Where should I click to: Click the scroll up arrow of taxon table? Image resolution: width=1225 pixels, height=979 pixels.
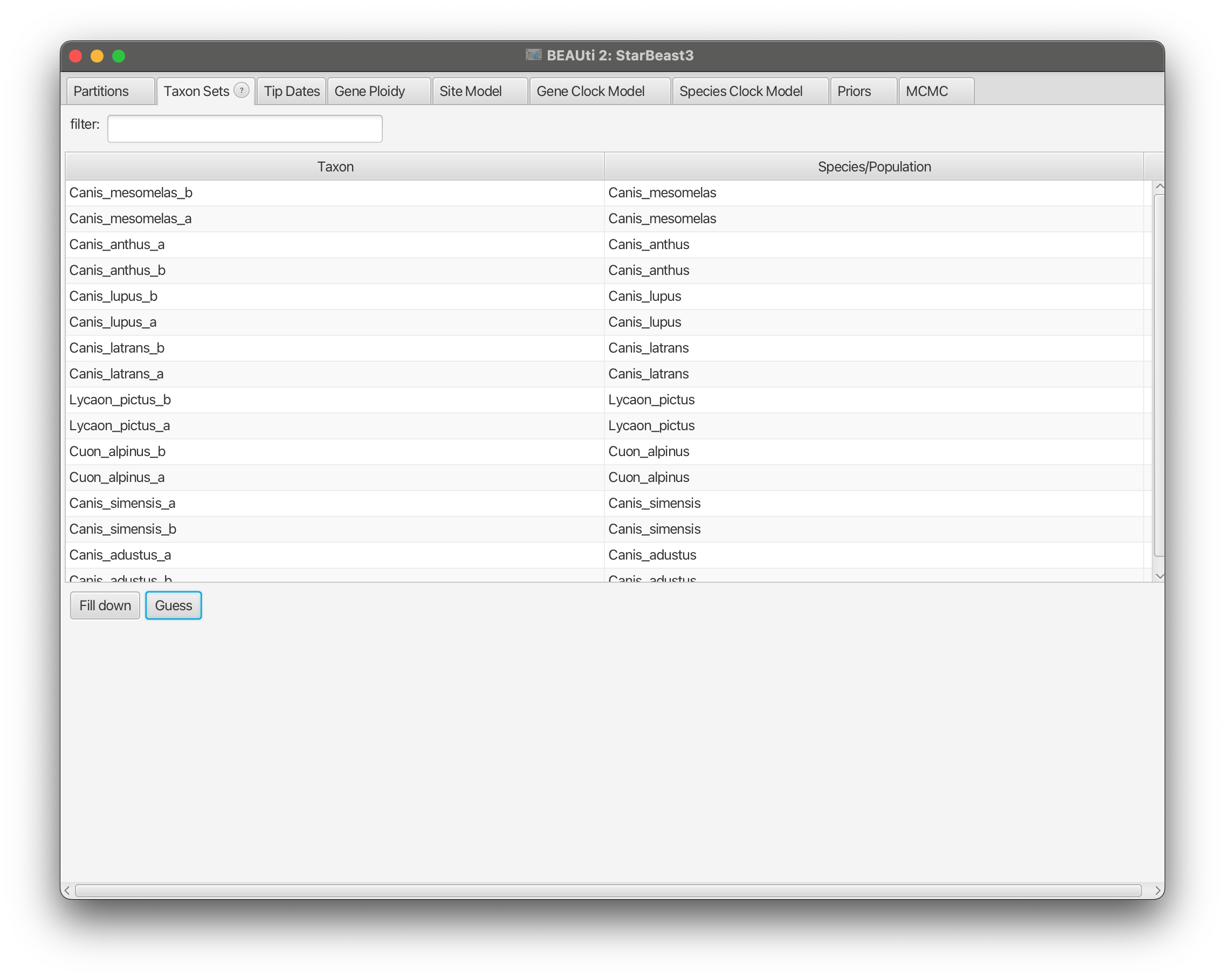[1160, 187]
